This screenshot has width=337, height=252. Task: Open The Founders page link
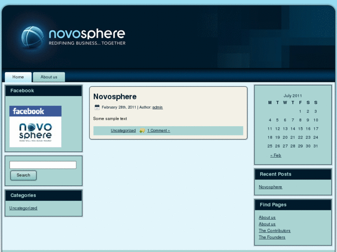pos(272,237)
